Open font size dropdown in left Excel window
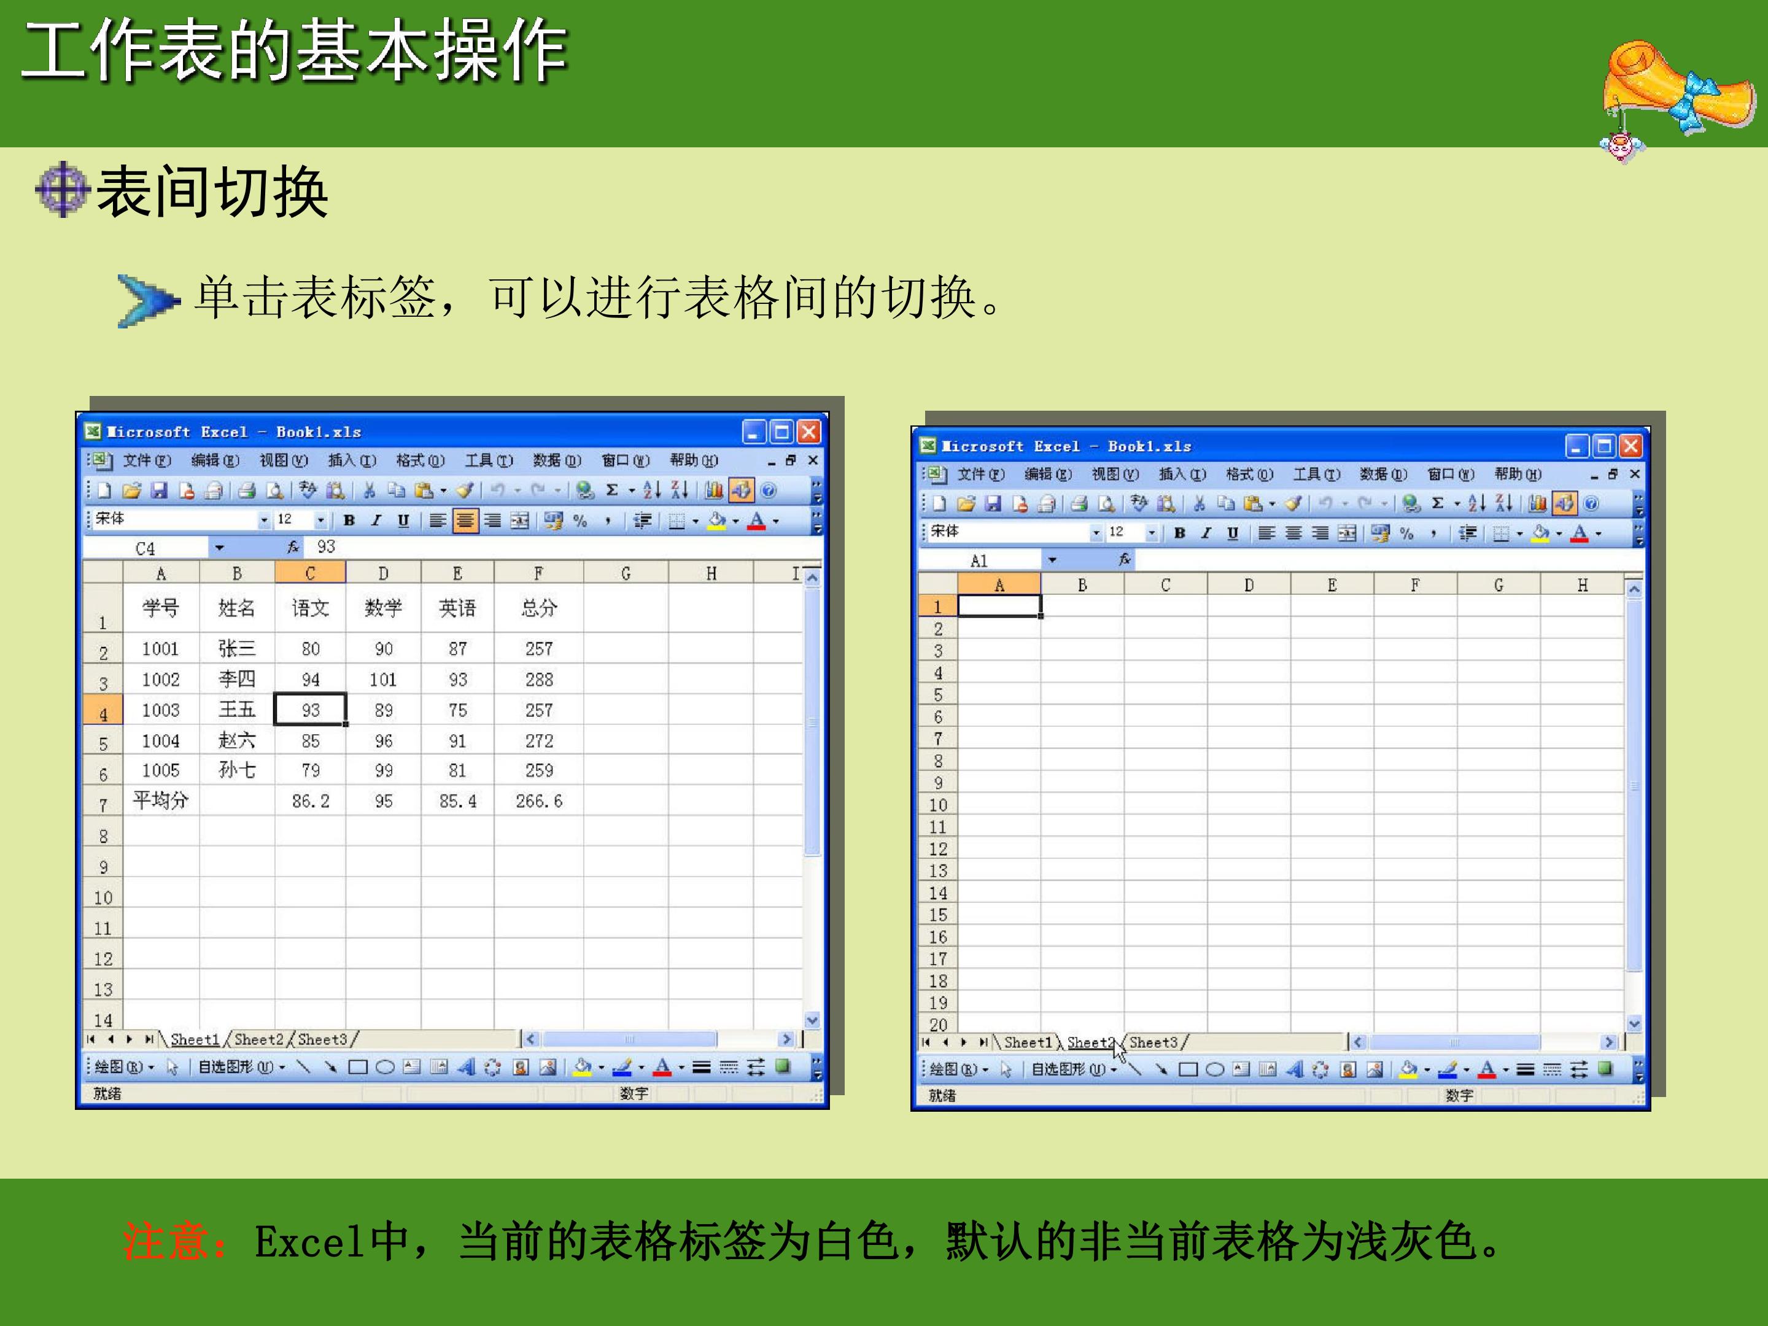The image size is (1768, 1326). click(x=320, y=521)
